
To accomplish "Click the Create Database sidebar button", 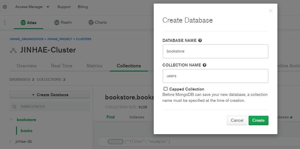I will coord(50,95).
